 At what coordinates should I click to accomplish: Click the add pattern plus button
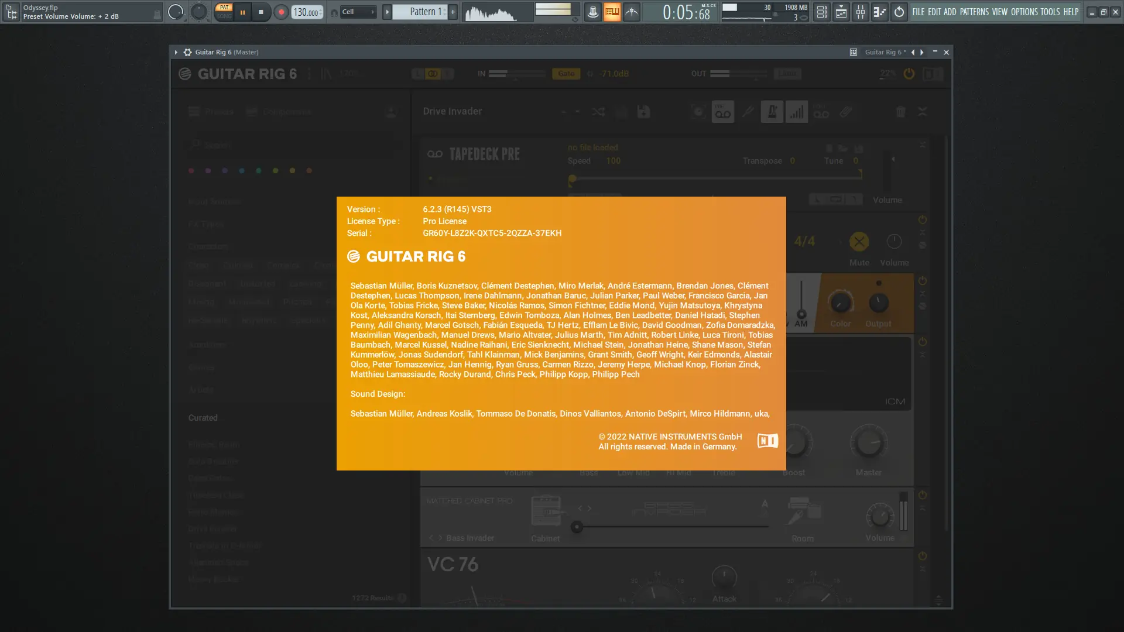pyautogui.click(x=453, y=12)
